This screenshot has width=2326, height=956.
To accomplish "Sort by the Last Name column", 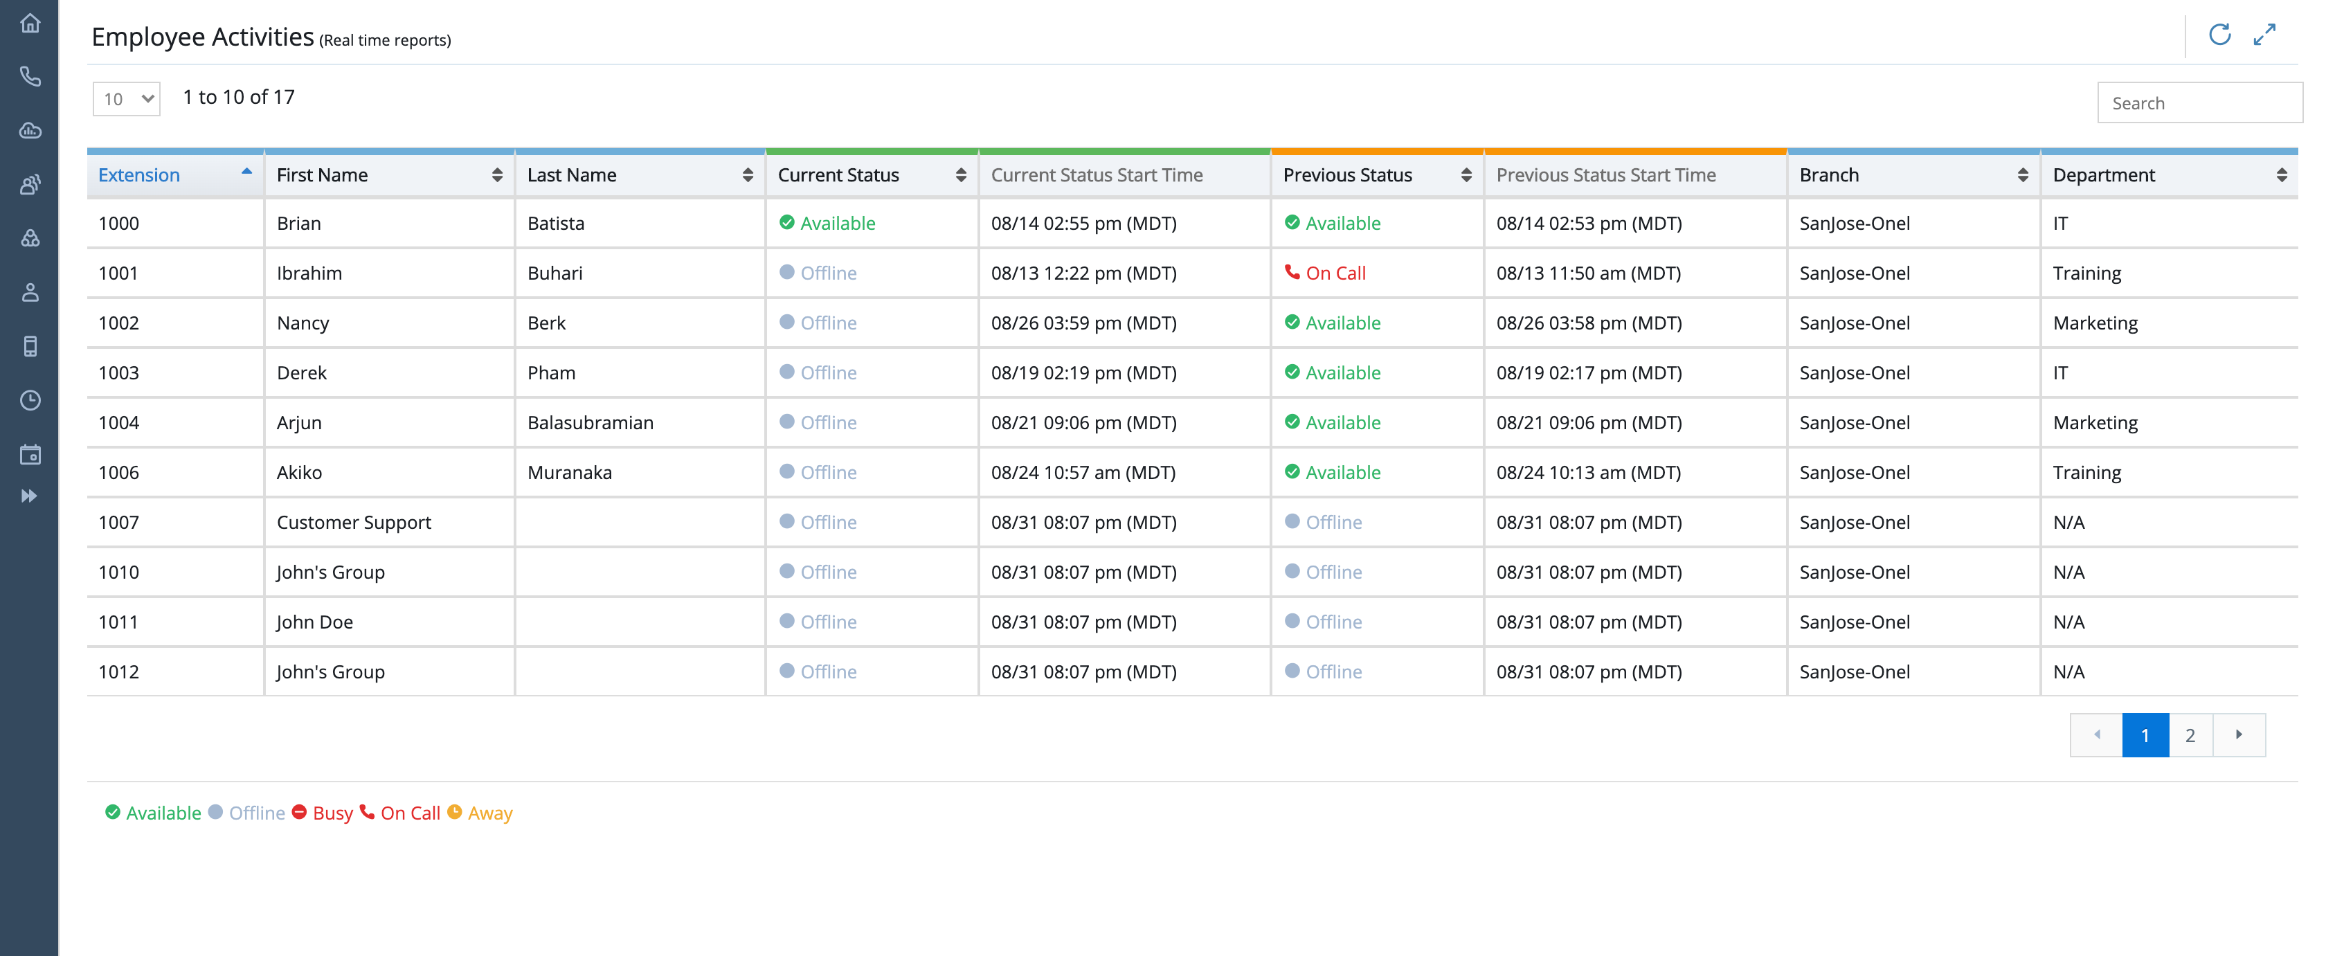I will click(640, 175).
